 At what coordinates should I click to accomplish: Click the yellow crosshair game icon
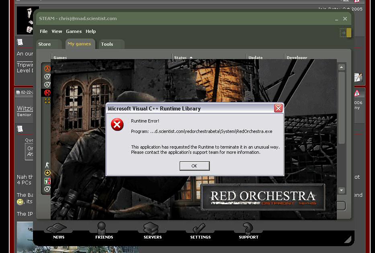(47, 101)
